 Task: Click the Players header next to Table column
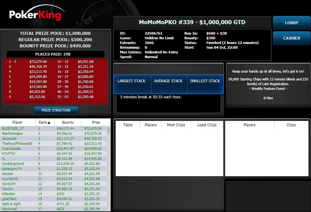[151, 125]
